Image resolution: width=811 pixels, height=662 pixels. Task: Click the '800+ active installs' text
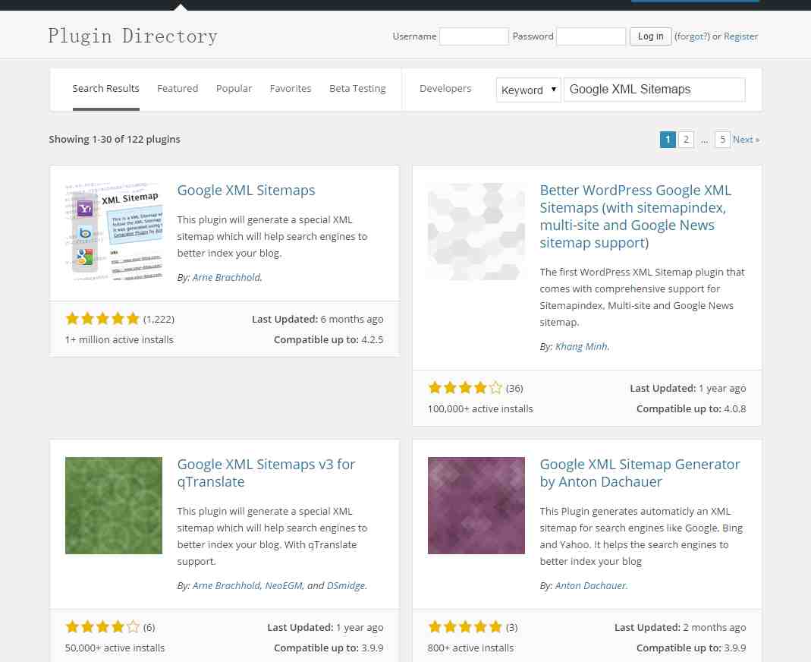click(x=470, y=648)
